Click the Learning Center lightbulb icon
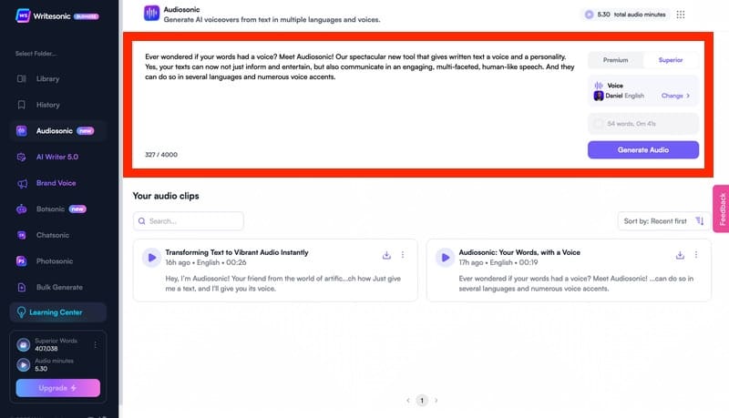 [x=21, y=312]
